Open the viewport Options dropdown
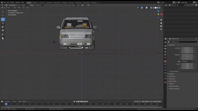Viewport: 198px width, 111px height. (x=160, y=5)
